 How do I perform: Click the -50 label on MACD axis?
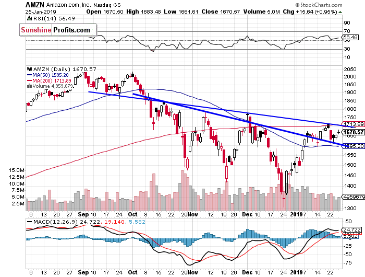348,255
